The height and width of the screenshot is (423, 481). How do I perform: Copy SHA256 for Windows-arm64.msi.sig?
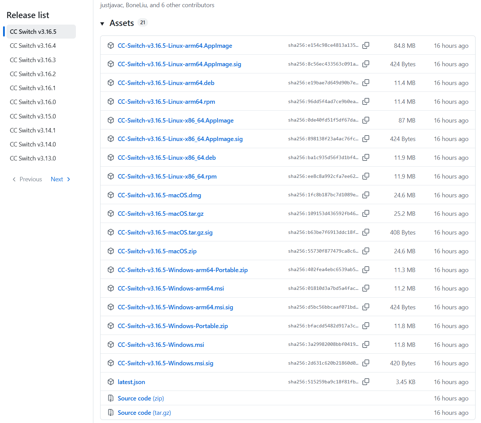(366, 307)
